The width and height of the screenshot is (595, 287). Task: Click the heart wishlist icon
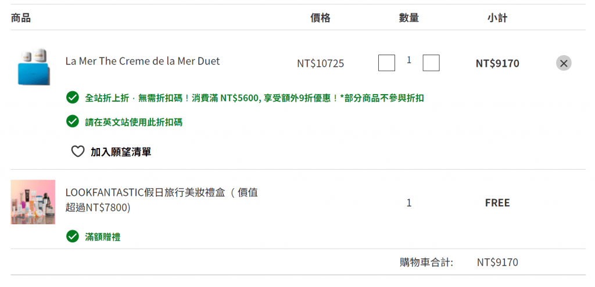pos(78,152)
